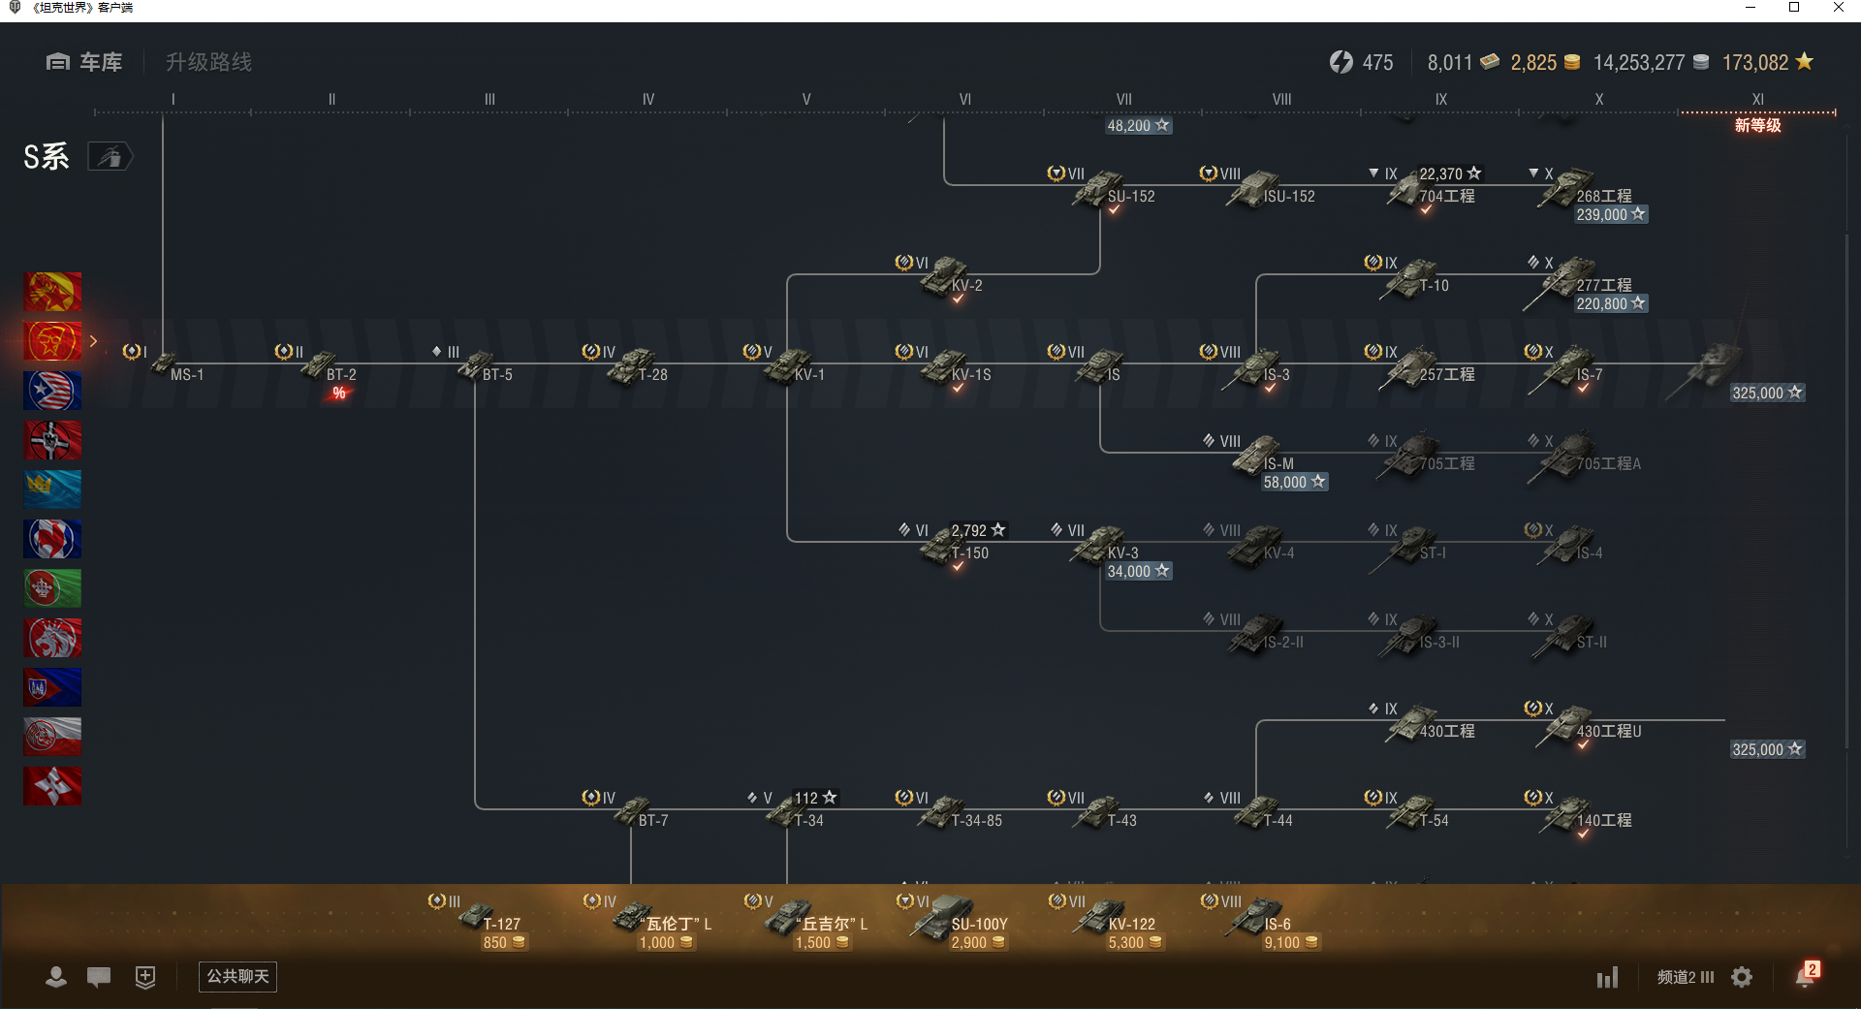Select the white-and-red striped nation flag
The height and width of the screenshot is (1009, 1861).
tap(52, 737)
